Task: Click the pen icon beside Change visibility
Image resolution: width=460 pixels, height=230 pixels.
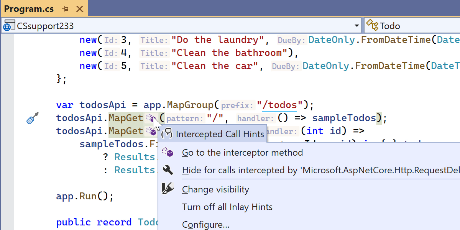Action: tap(168, 189)
